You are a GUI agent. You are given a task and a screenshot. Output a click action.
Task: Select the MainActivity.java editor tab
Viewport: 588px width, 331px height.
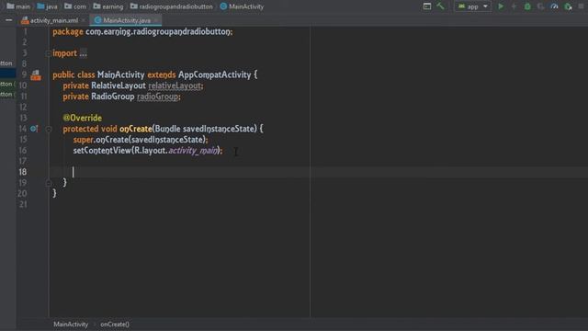click(127, 20)
